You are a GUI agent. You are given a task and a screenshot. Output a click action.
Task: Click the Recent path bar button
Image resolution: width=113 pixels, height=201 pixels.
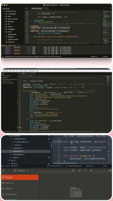click(19, 171)
